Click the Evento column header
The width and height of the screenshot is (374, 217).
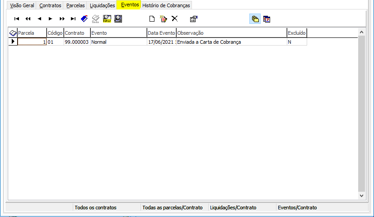click(x=118, y=33)
